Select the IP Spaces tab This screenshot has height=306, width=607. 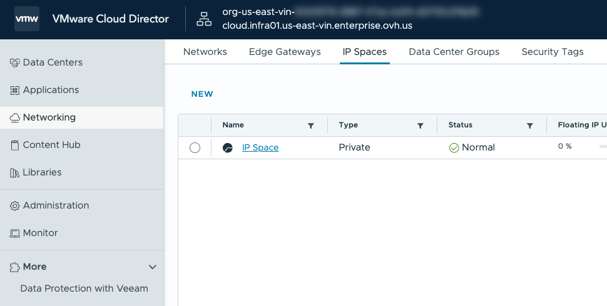364,52
